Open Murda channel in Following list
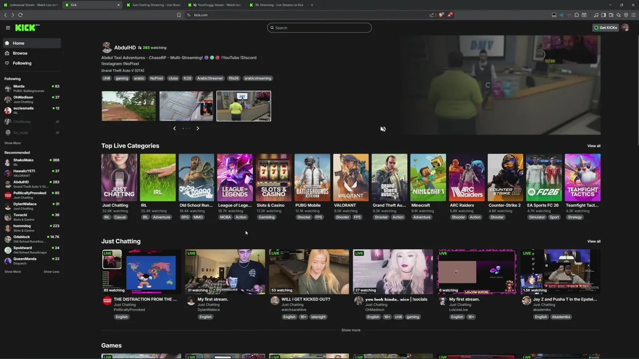The height and width of the screenshot is (359, 639). [x=31, y=88]
